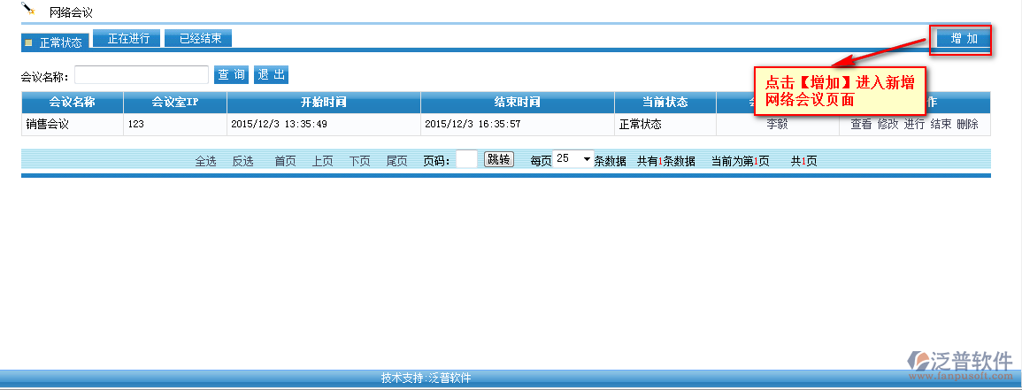The width and height of the screenshot is (1022, 390).
Task: Click the 当前状态 column header
Action: click(665, 103)
